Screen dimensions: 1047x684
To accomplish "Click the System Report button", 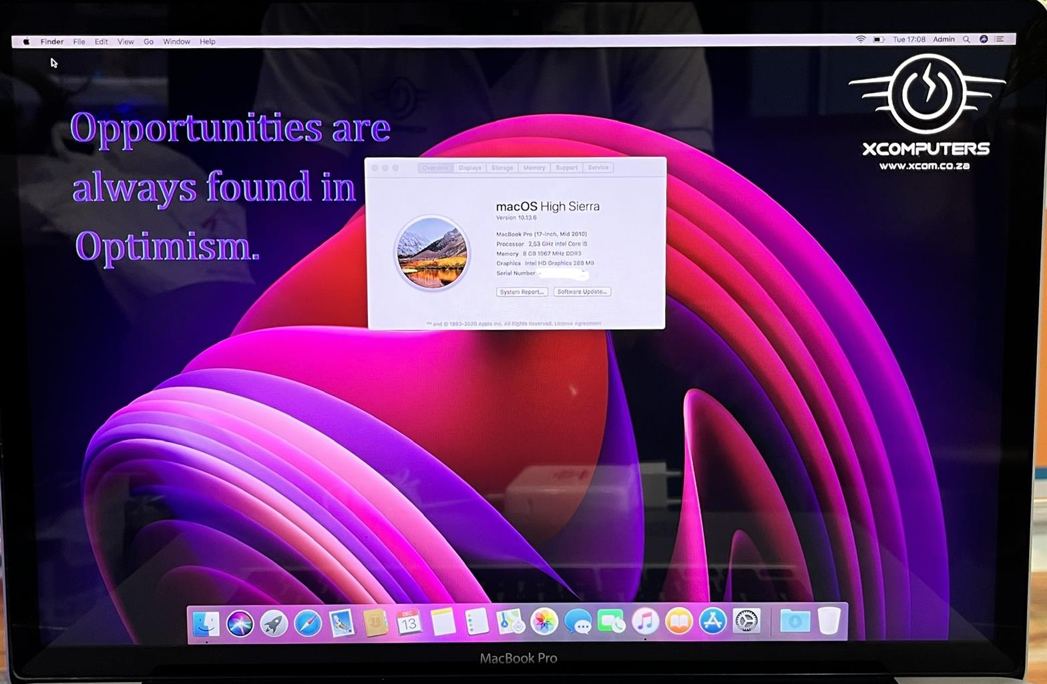I will click(x=522, y=292).
